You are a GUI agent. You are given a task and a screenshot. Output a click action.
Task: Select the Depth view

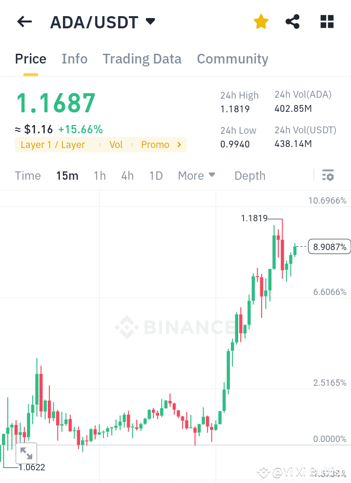[x=249, y=175]
